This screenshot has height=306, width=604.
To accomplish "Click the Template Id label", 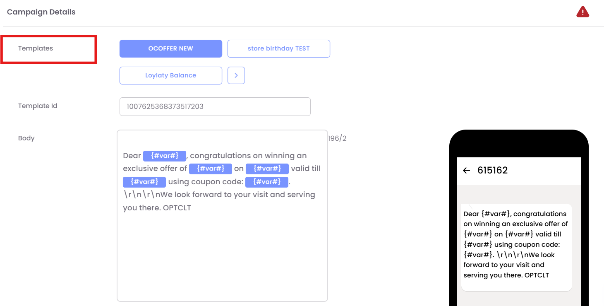I will point(38,106).
